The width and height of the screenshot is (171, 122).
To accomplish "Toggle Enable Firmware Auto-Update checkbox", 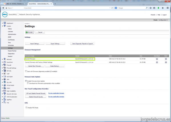I will (x=26, y=81).
